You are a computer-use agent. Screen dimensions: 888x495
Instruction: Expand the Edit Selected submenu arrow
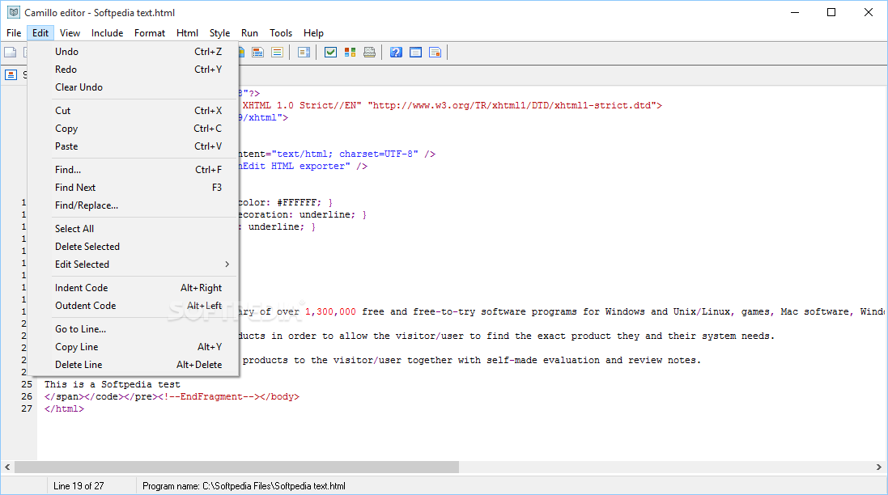[227, 264]
